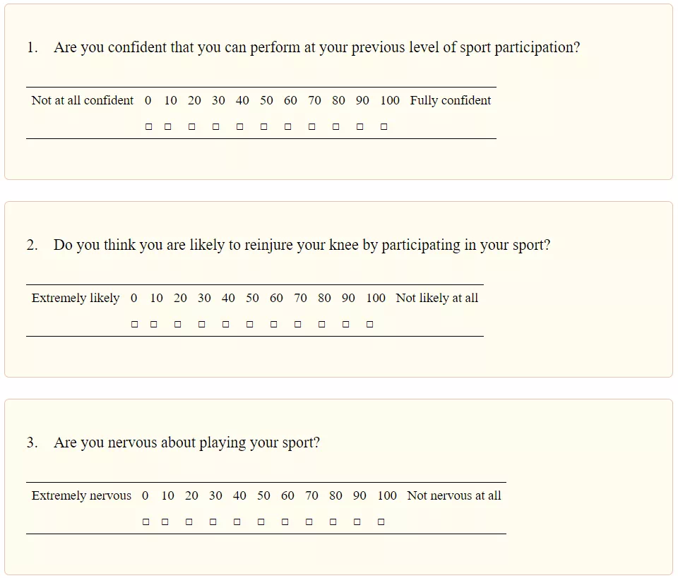
Task: Click the 'Not likely at all' label
Action: pos(436,298)
